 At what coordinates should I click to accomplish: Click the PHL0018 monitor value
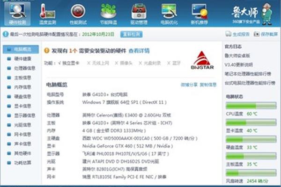click(126, 154)
